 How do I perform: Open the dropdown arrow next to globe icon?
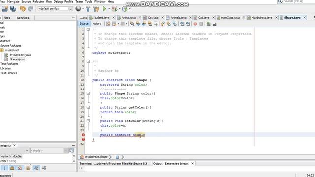point(83,9)
